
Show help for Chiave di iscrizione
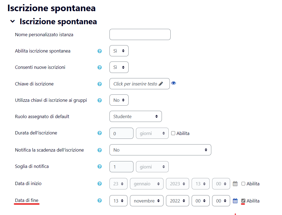(x=100, y=84)
